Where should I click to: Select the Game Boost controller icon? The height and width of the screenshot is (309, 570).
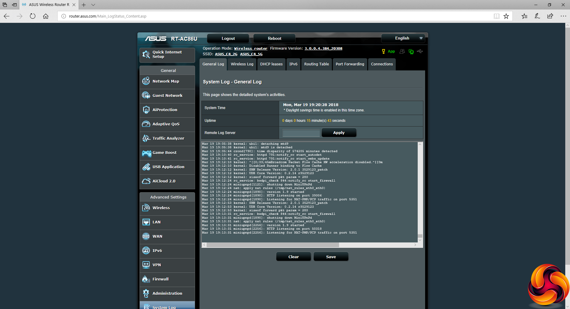pyautogui.click(x=146, y=153)
